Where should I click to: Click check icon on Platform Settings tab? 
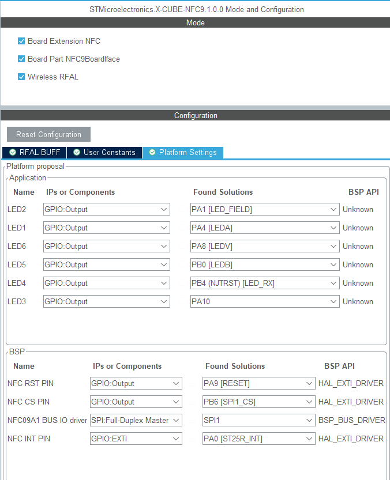(152, 152)
